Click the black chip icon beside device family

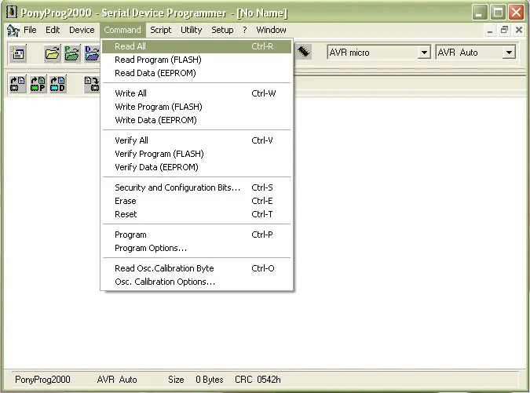tap(303, 52)
